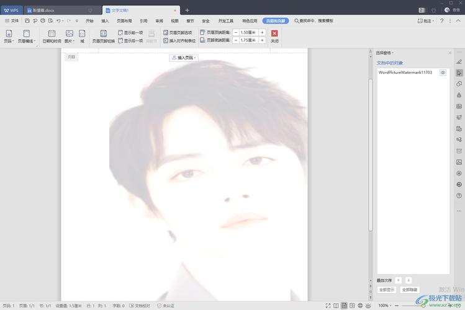Open the 页面布局 ribbon tab

(x=124, y=20)
